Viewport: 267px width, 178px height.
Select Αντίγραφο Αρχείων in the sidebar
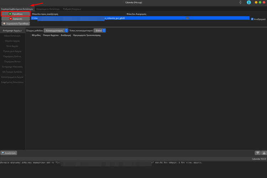pyautogui.click(x=12, y=31)
